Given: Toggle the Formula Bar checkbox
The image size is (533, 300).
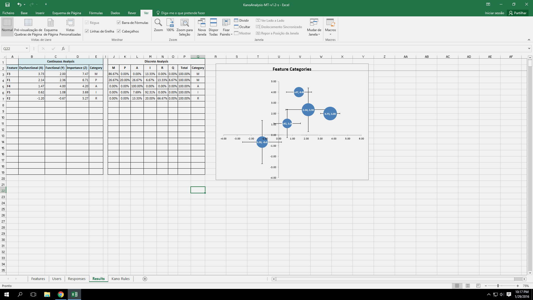Looking at the screenshot, I should coord(119,23).
